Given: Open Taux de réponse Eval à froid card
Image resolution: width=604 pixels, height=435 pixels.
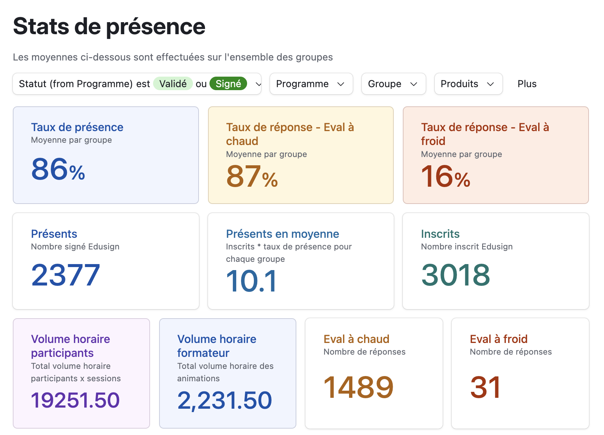Looking at the screenshot, I should (496, 155).
